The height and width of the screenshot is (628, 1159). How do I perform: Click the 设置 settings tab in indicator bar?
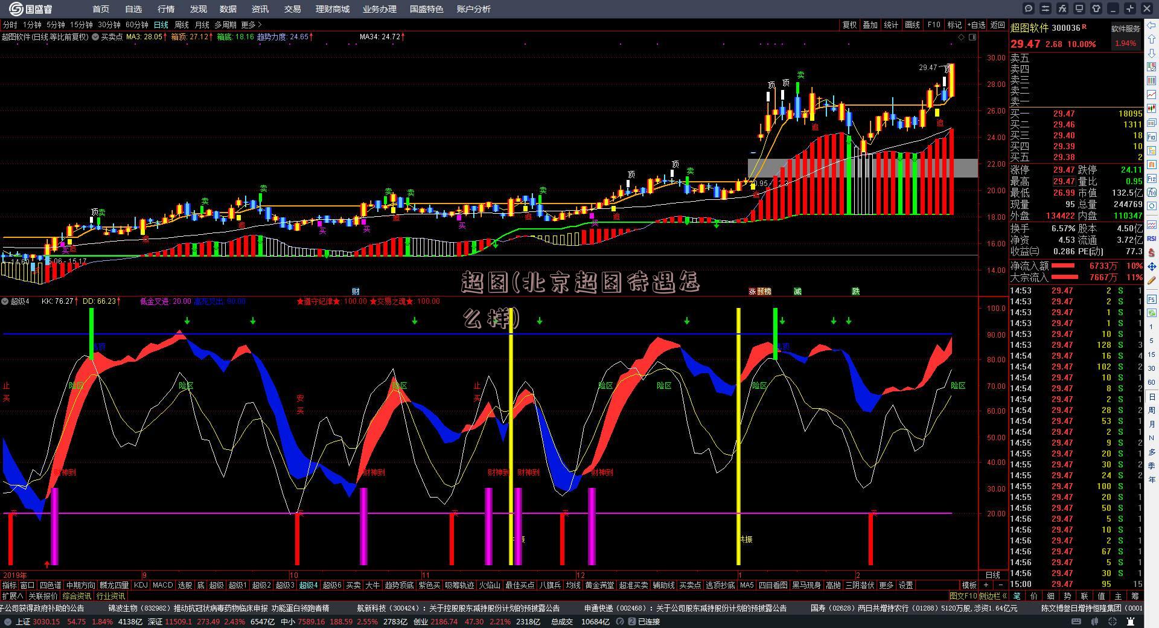[x=905, y=585]
